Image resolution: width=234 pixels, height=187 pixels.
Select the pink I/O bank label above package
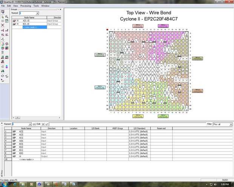(138, 26)
